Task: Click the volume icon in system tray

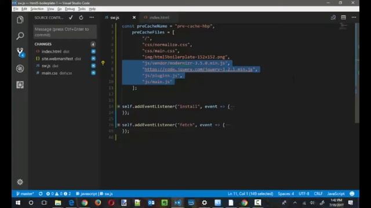Action: [x=312, y=203]
